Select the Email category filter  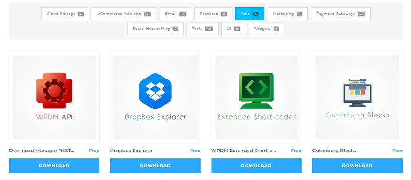(x=175, y=14)
